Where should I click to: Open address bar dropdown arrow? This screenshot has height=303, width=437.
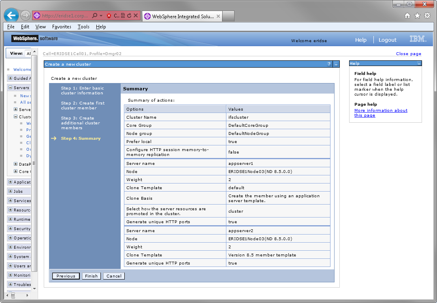coord(101,16)
